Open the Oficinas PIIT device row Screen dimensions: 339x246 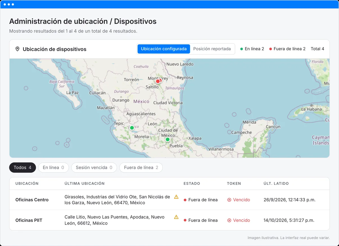[169, 220]
